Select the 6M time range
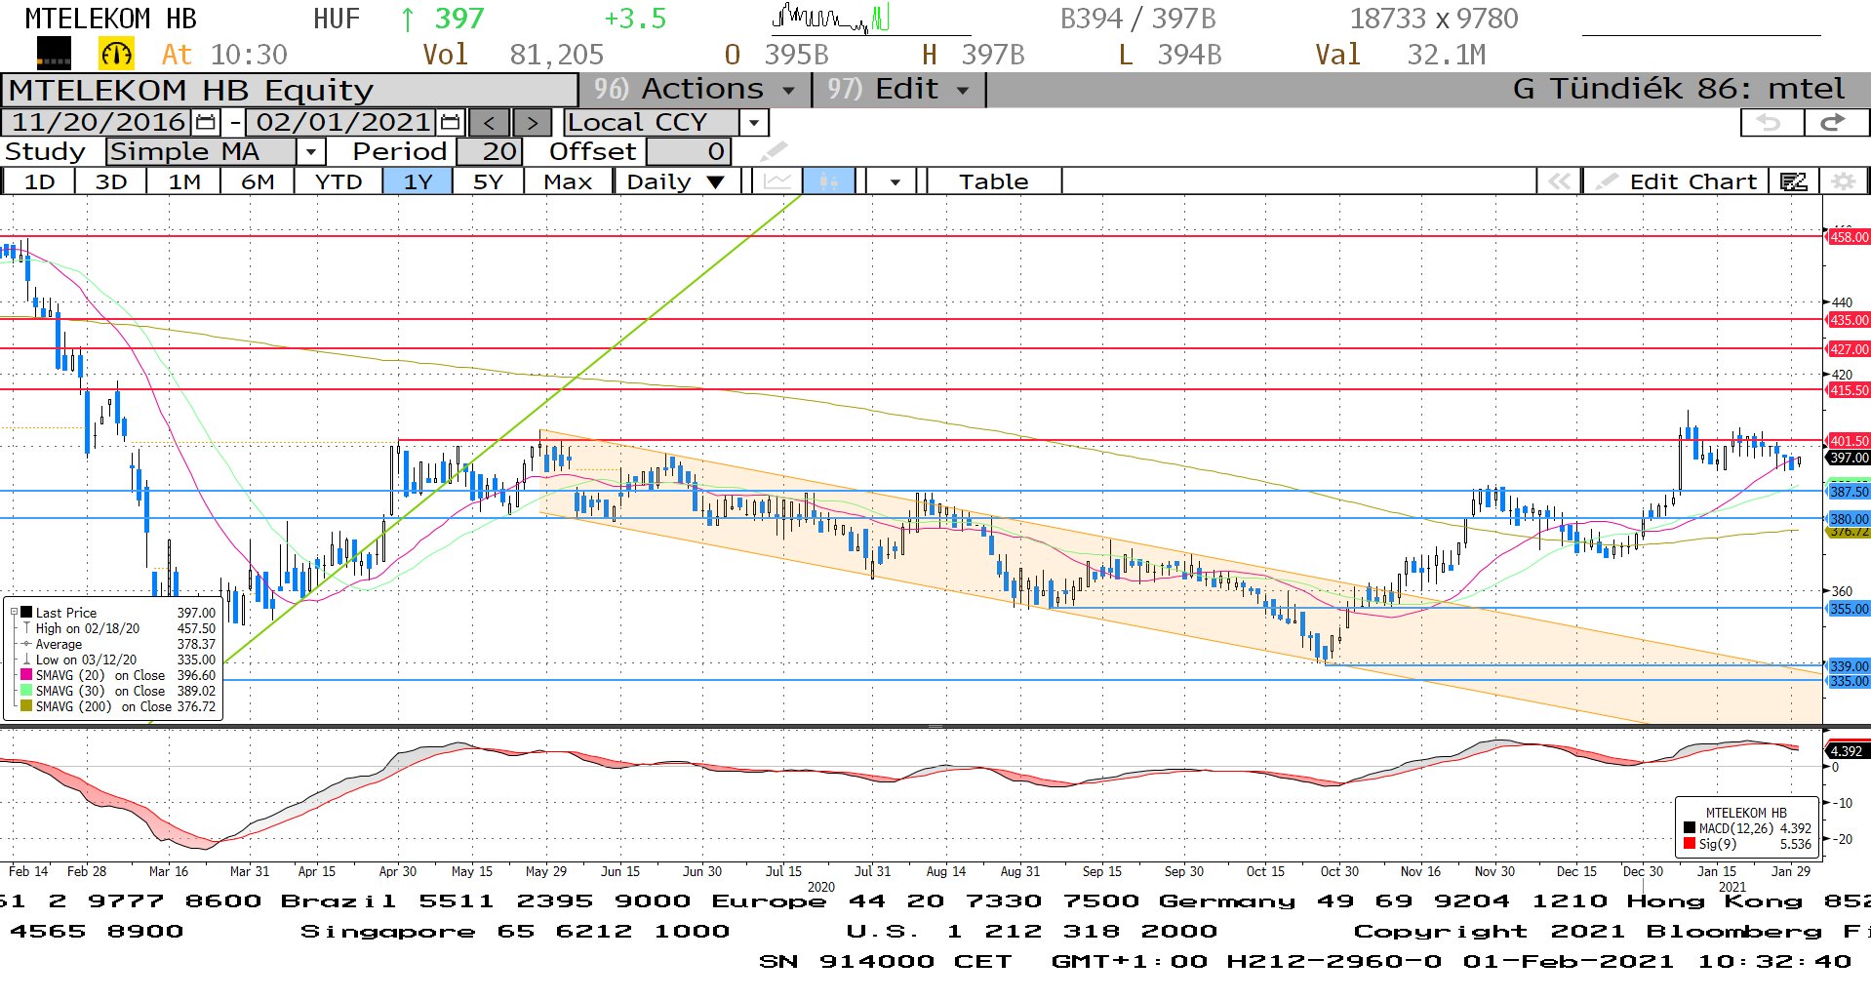 click(x=258, y=181)
